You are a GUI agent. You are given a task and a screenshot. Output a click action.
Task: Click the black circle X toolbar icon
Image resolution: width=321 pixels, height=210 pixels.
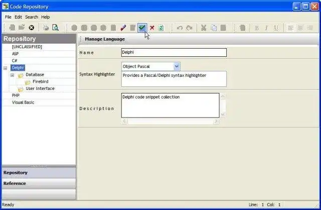(31, 28)
